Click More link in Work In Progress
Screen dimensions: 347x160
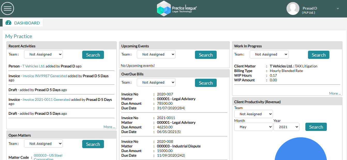[335, 93]
